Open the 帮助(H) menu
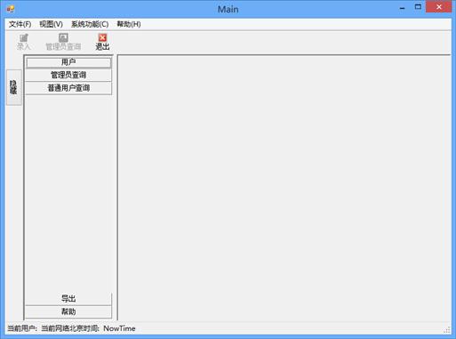 tap(129, 24)
